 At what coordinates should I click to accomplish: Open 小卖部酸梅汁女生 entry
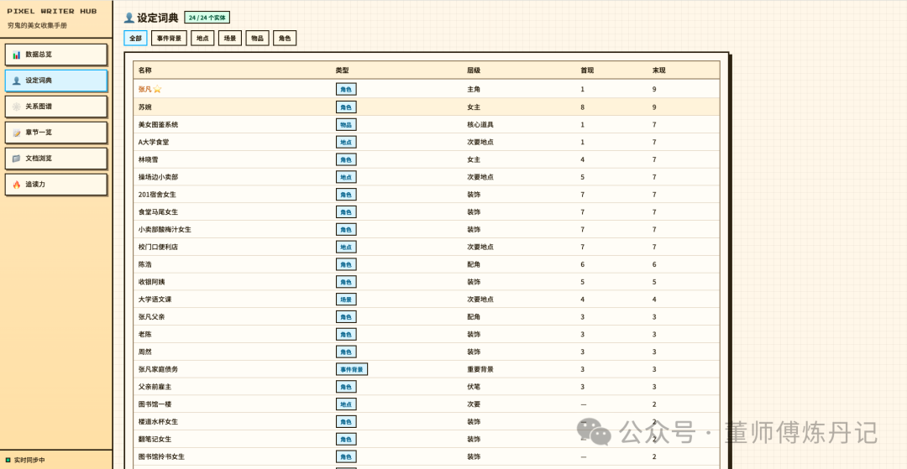coord(427,229)
